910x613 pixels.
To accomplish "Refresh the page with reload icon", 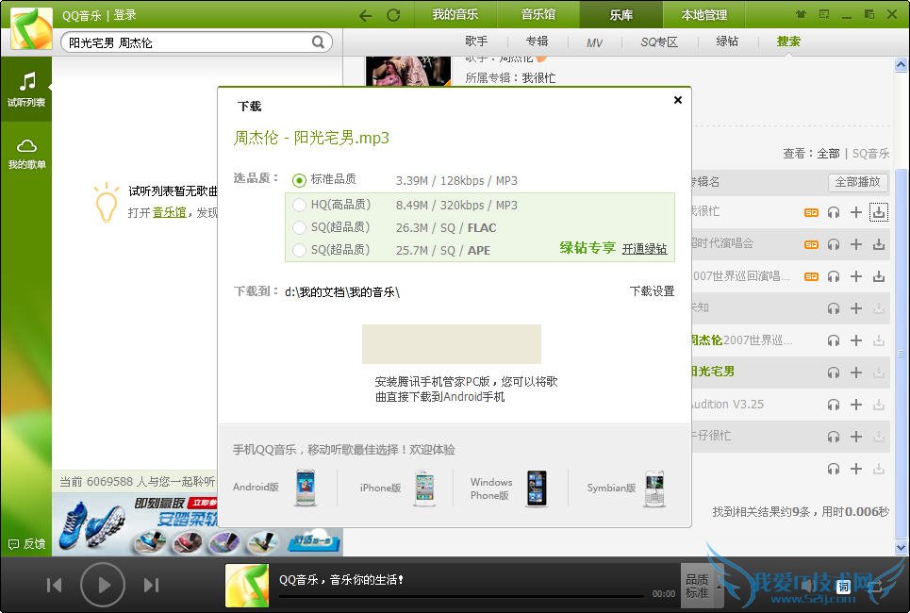I will pos(393,15).
